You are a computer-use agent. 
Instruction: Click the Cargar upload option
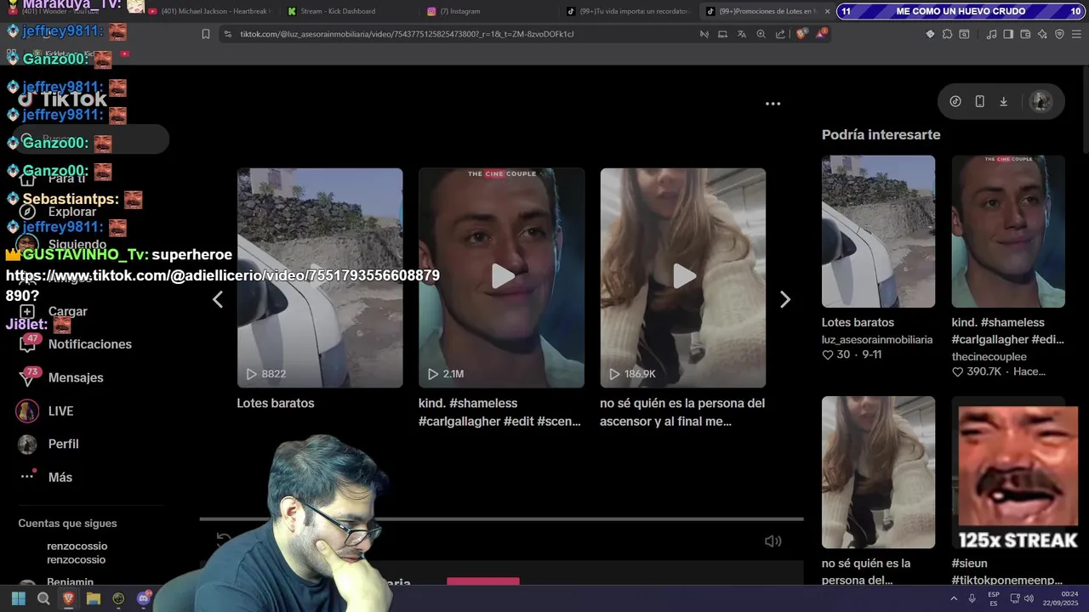53,311
